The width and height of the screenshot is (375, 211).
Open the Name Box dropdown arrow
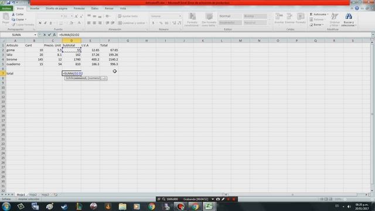point(35,35)
